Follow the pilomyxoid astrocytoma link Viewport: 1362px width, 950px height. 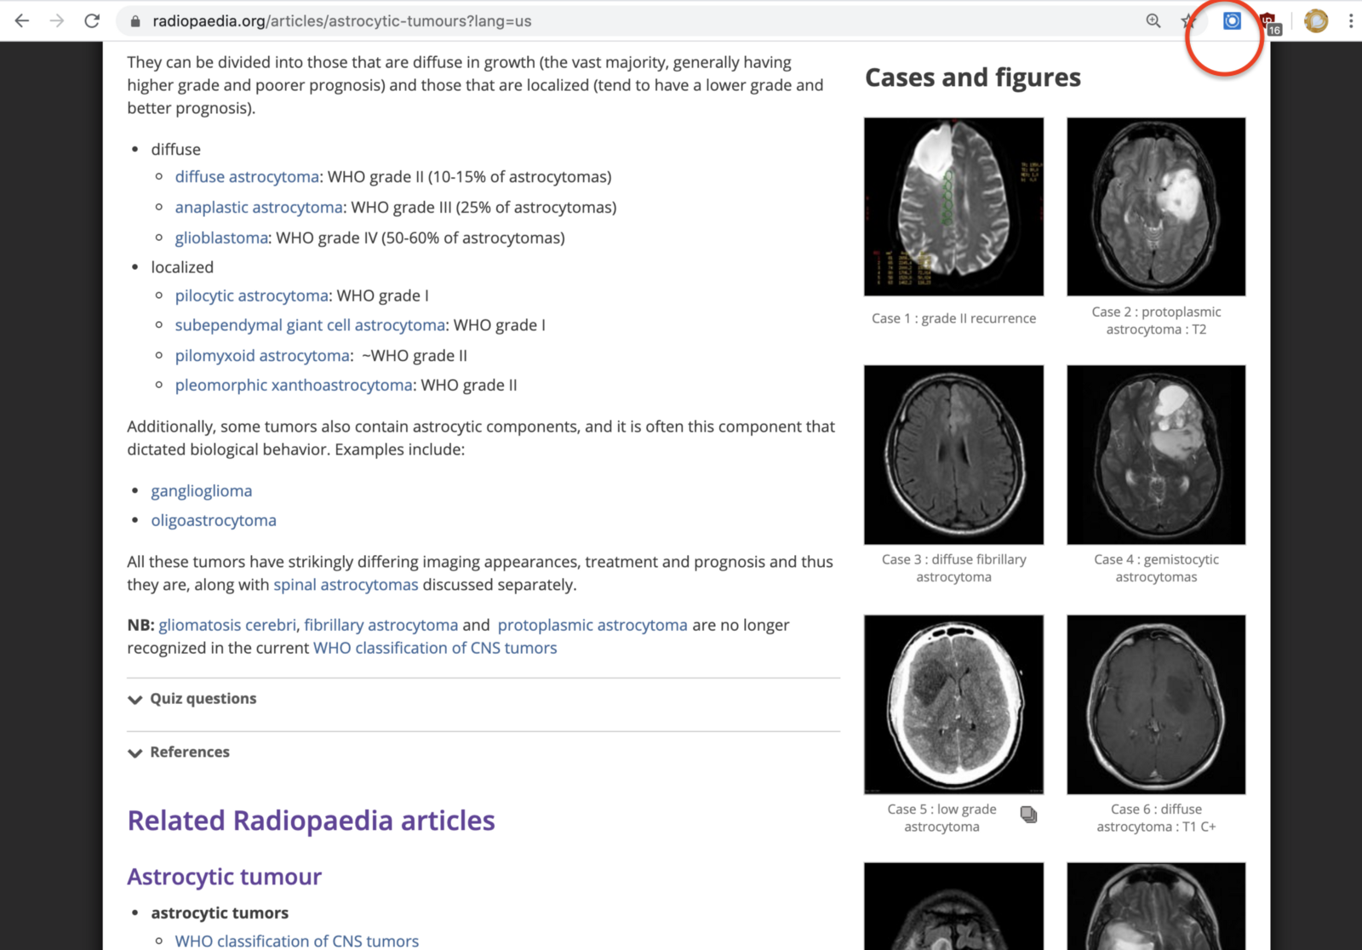262,356
